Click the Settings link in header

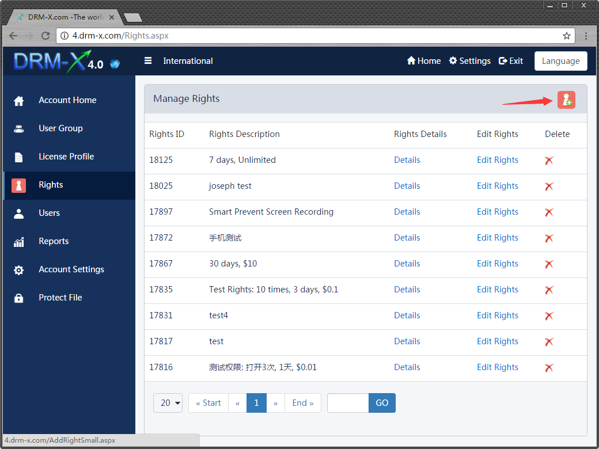tap(469, 61)
